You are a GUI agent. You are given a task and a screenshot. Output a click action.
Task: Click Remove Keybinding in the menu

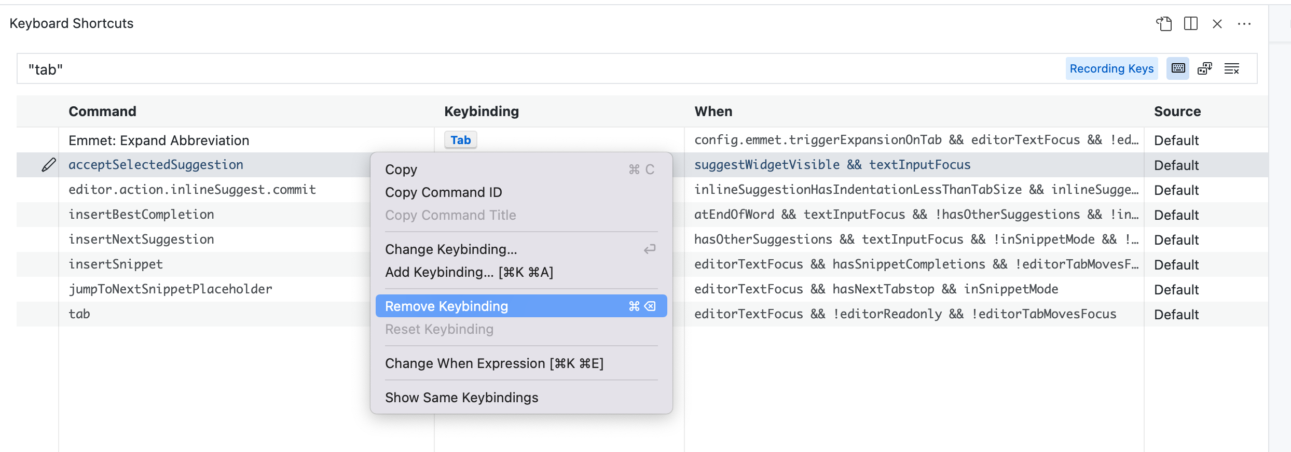(x=446, y=306)
